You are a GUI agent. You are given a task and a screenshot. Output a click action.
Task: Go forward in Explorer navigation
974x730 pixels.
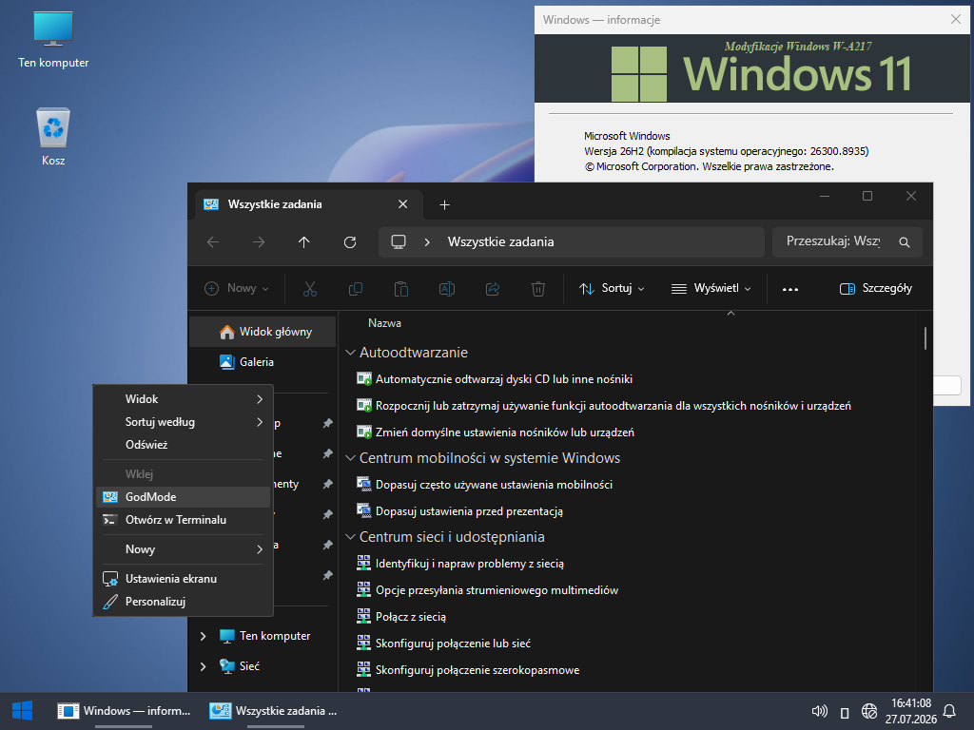click(259, 242)
